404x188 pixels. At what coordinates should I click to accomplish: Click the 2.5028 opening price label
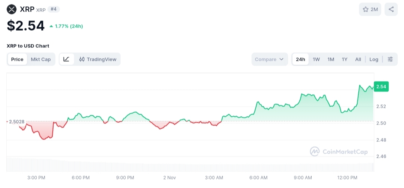(x=16, y=122)
